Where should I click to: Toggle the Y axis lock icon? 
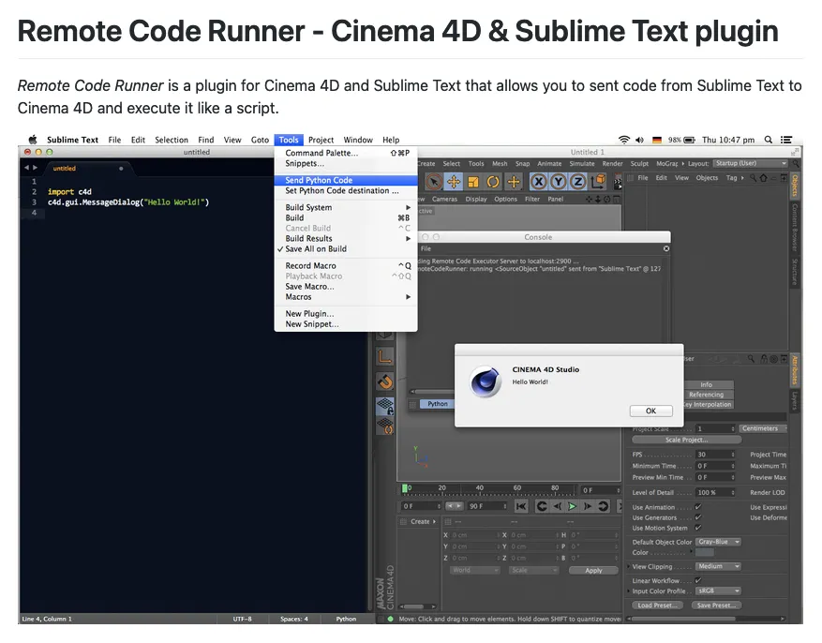coord(559,182)
